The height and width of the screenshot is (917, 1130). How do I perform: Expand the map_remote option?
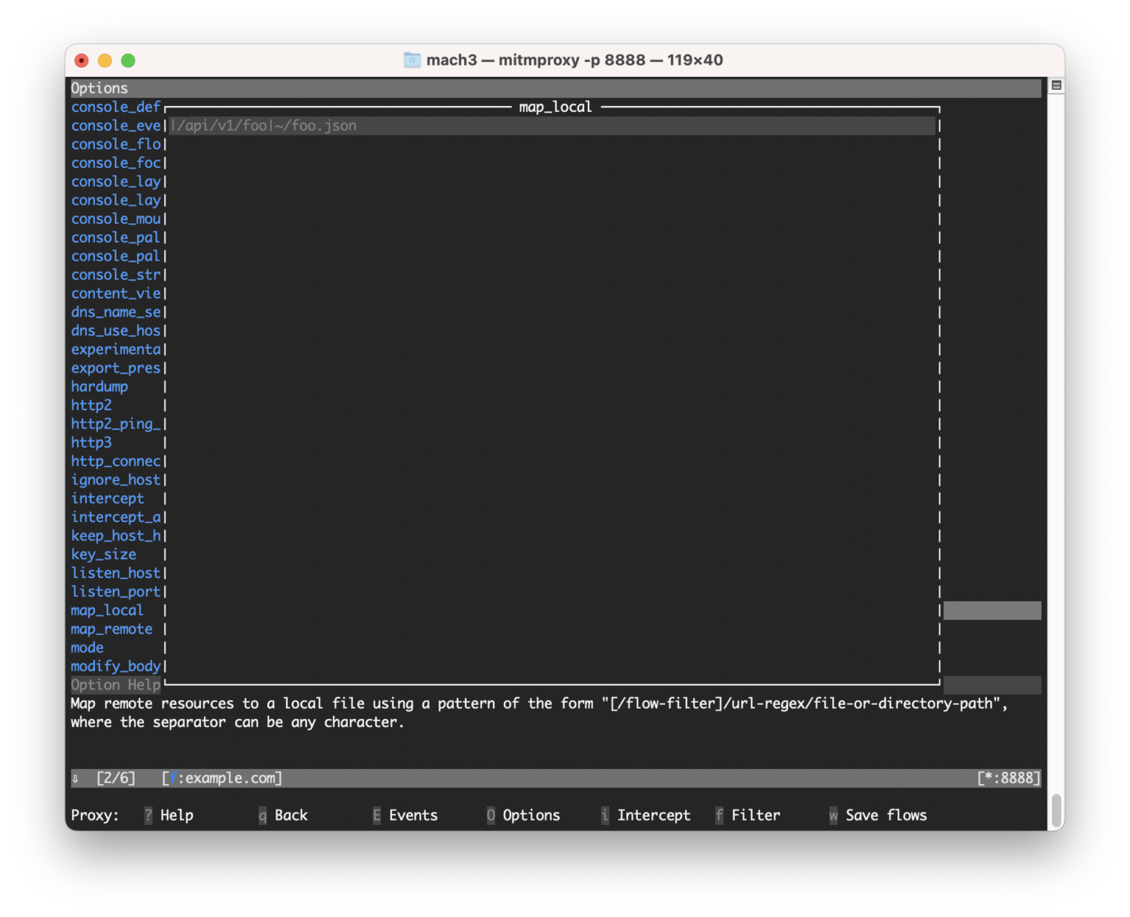click(x=111, y=629)
